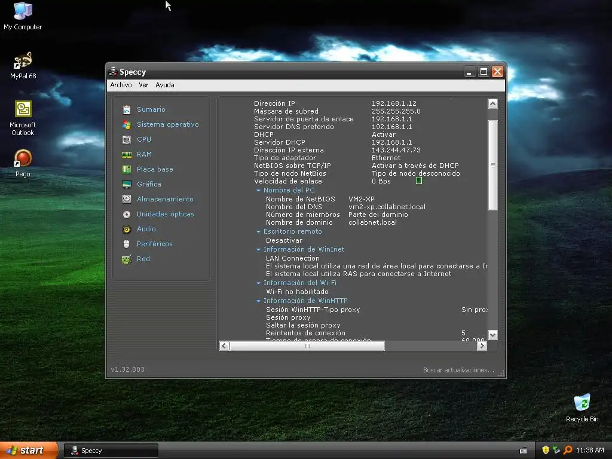
Task: Click the keyboard icon in taskbar
Action: click(524, 451)
